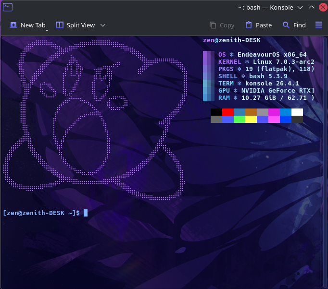Screen dimensions: 328x289
Task: Click the OS EndeavourOS x86_64 line
Action: pyautogui.click(x=262, y=55)
